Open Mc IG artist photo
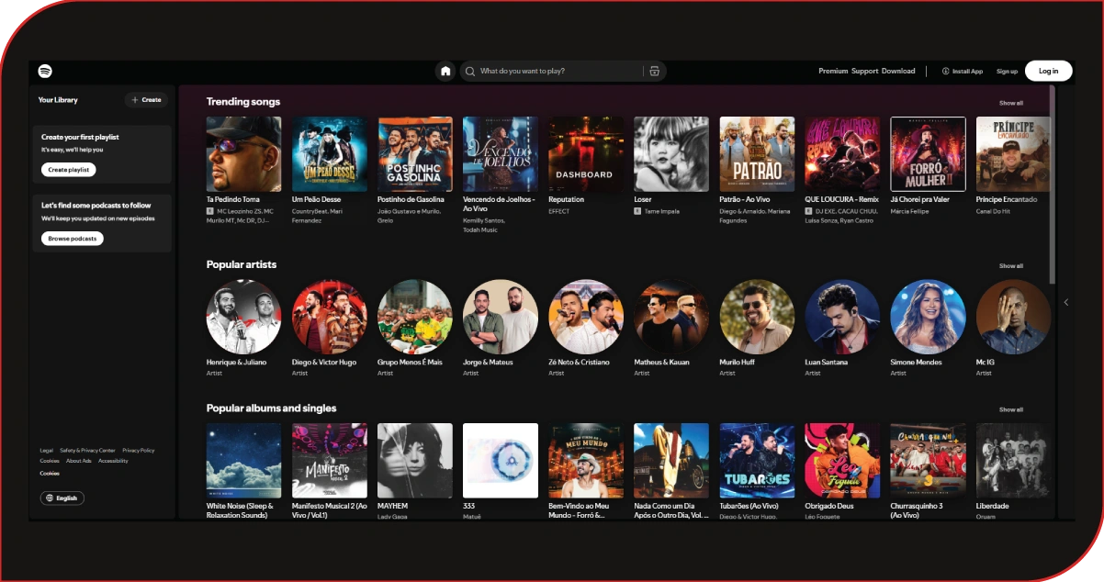Screen dimensions: 1104x582 (x=1013, y=317)
